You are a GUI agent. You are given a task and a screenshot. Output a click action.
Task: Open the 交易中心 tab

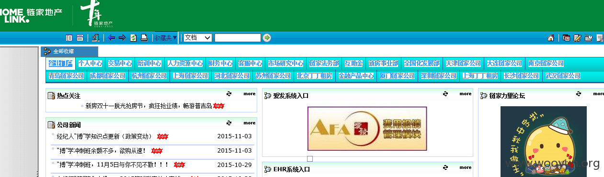coord(120,63)
